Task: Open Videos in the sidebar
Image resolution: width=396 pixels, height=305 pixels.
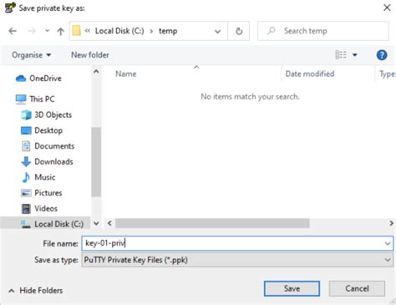Action: [39, 208]
